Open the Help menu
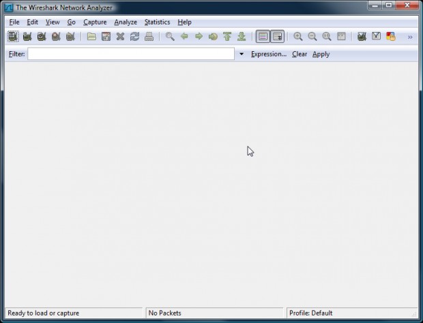The width and height of the screenshot is (423, 323). pyautogui.click(x=184, y=22)
